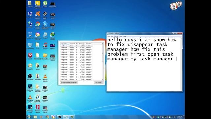Screen dimensions: 211x119
Task: Launch Avast Free Antivirus desktop shortcut
Action: [38, 15]
